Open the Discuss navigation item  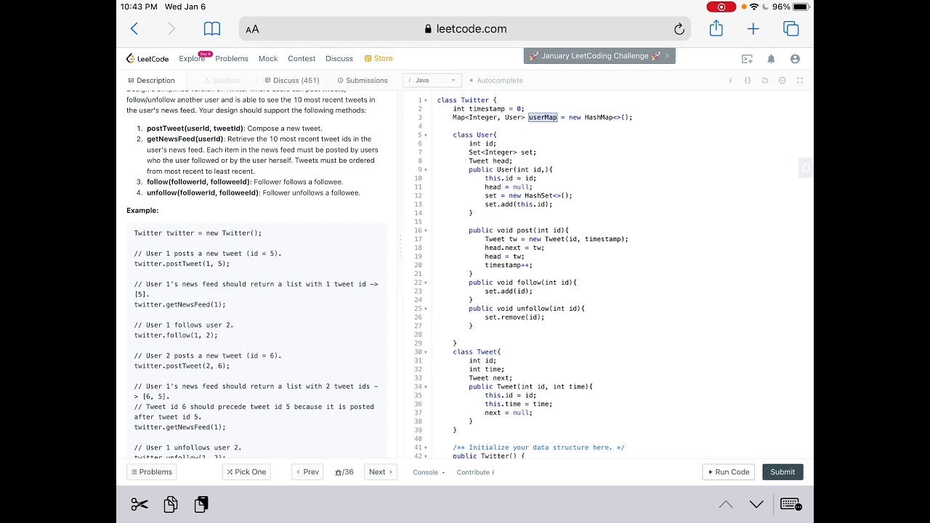coord(339,59)
